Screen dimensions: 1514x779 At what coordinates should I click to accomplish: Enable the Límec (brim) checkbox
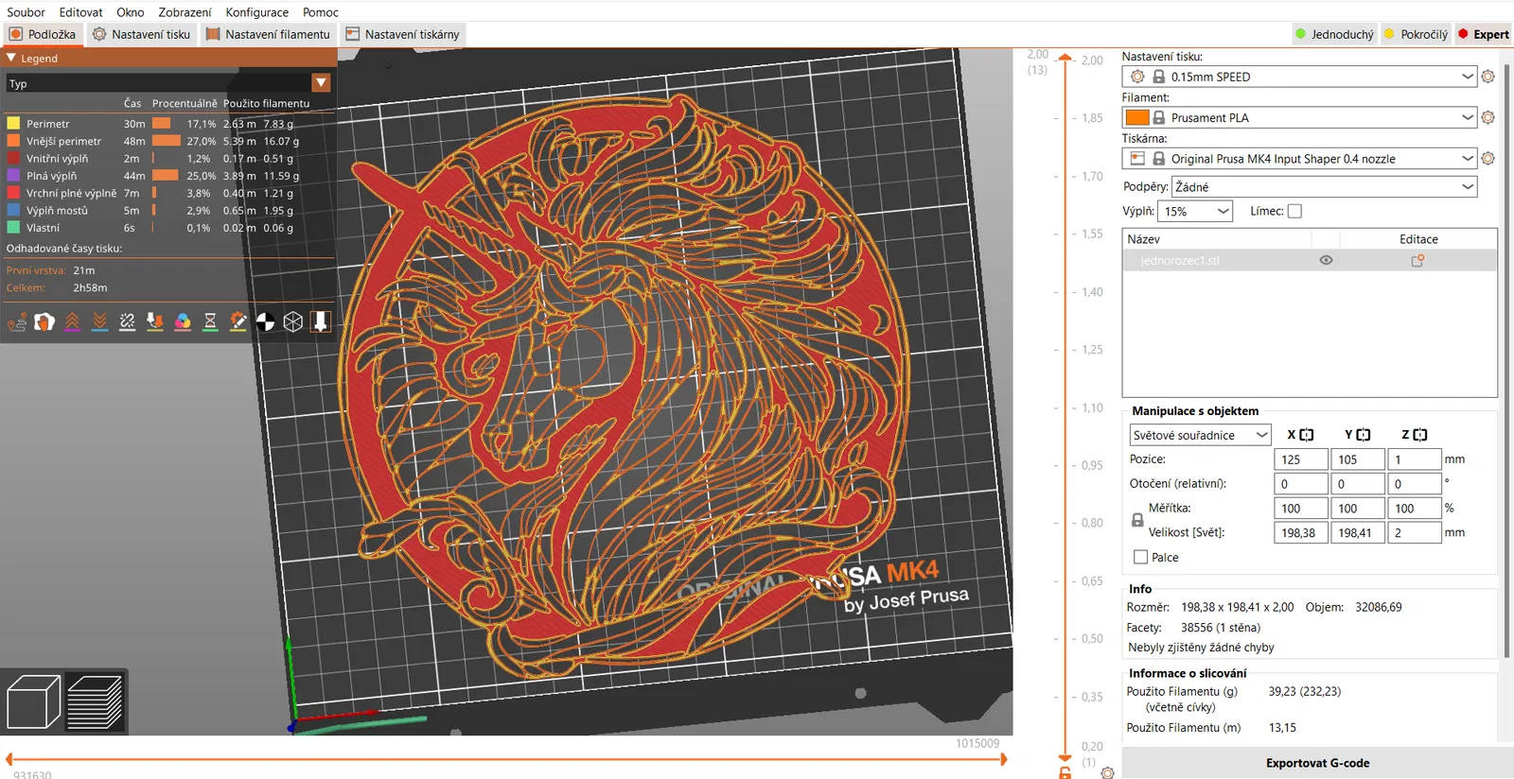(1294, 212)
